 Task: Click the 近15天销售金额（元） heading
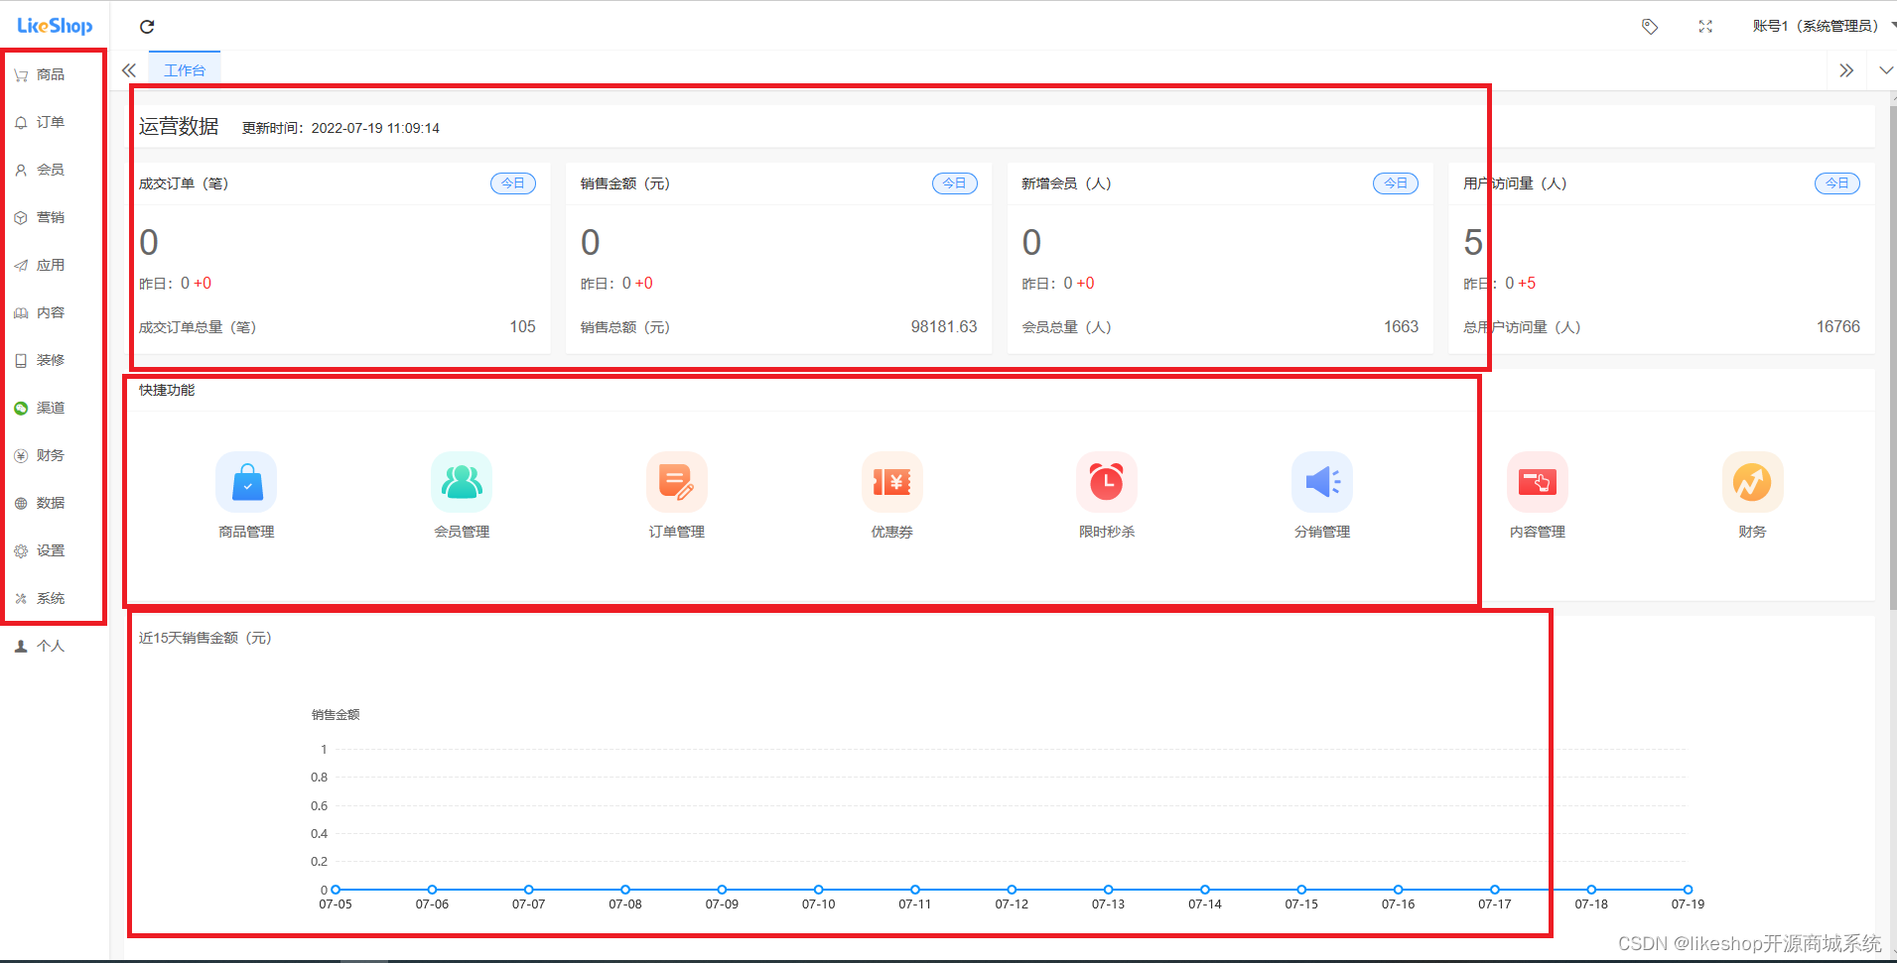pos(205,638)
